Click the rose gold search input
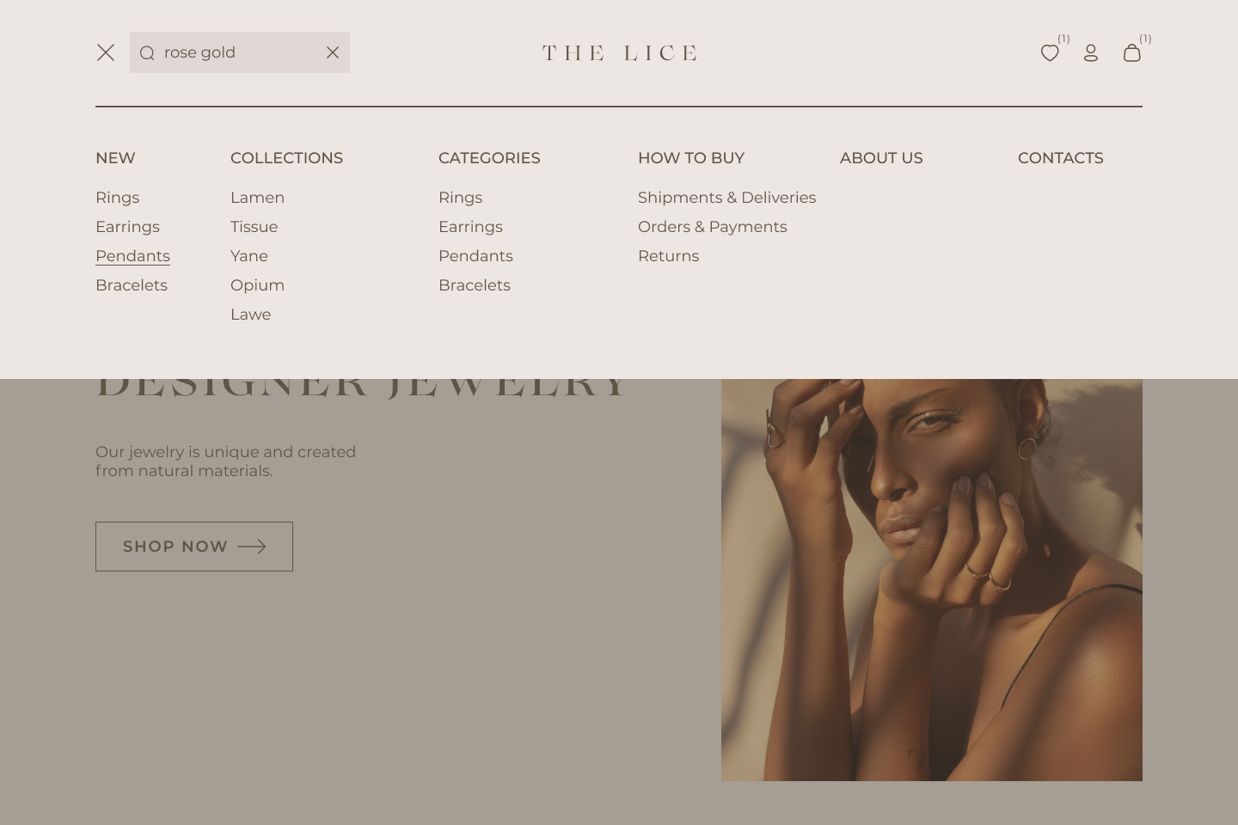 (x=240, y=52)
